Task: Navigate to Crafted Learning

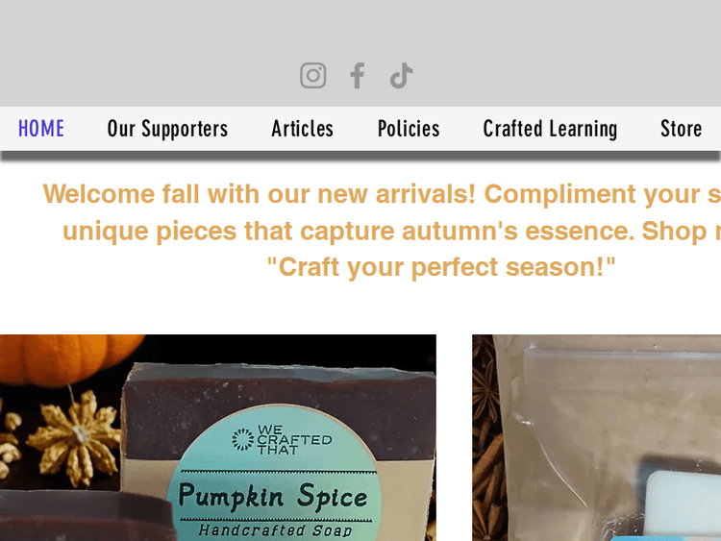Action: tap(550, 129)
